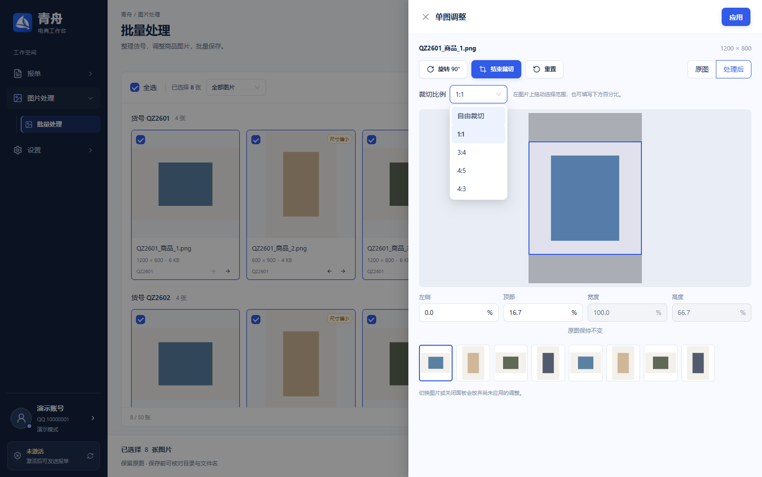Expand the 设置 chevron arrow
The width and height of the screenshot is (762, 477).
(x=91, y=150)
